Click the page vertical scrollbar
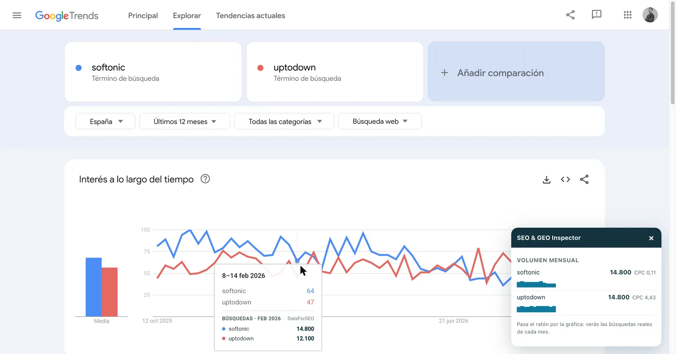Screen dimensions: 676x354 pos(673,52)
